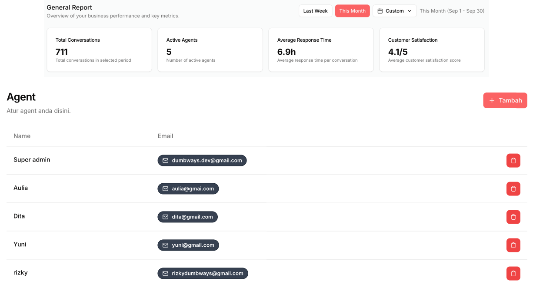Click the trash icon for rizky
Screen dimensions: 533x291
tap(513, 273)
